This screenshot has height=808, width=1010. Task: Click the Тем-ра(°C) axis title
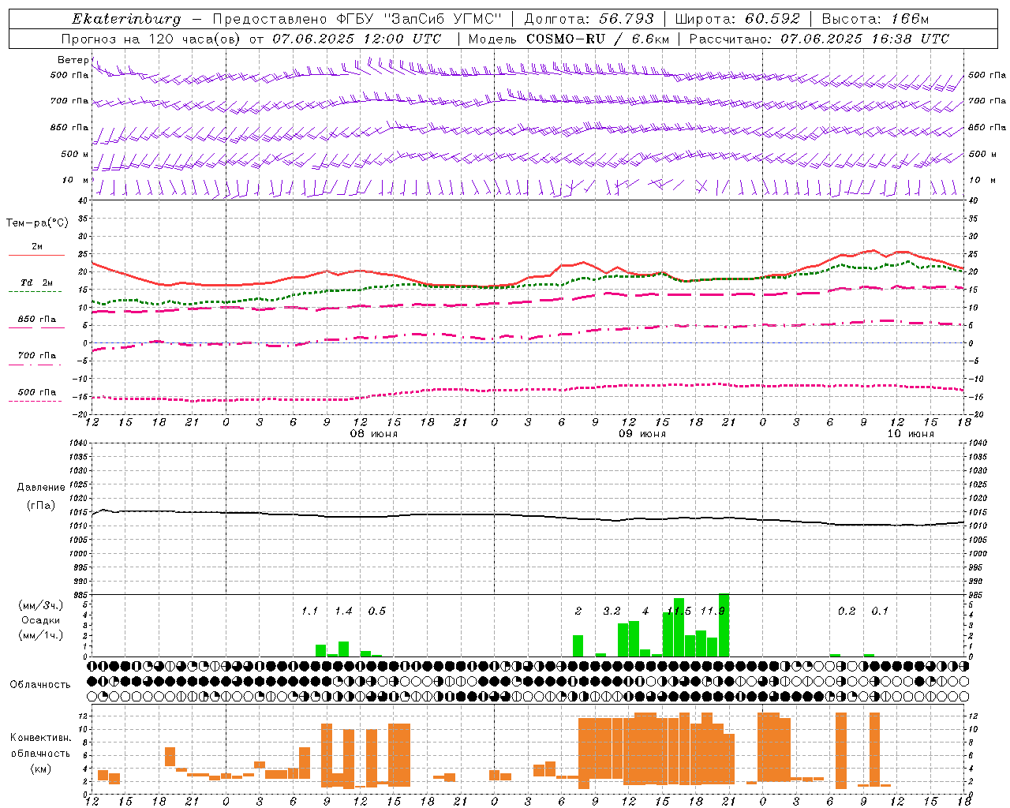(x=37, y=223)
